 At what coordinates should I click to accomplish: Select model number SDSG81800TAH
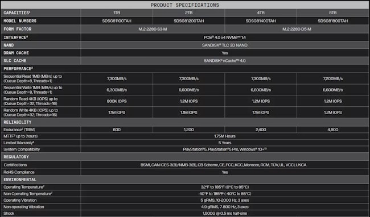pos(333,21)
